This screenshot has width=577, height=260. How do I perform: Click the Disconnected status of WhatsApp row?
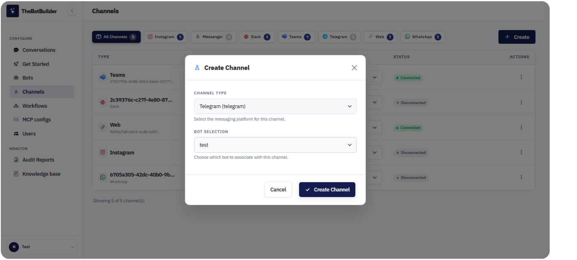click(x=411, y=178)
